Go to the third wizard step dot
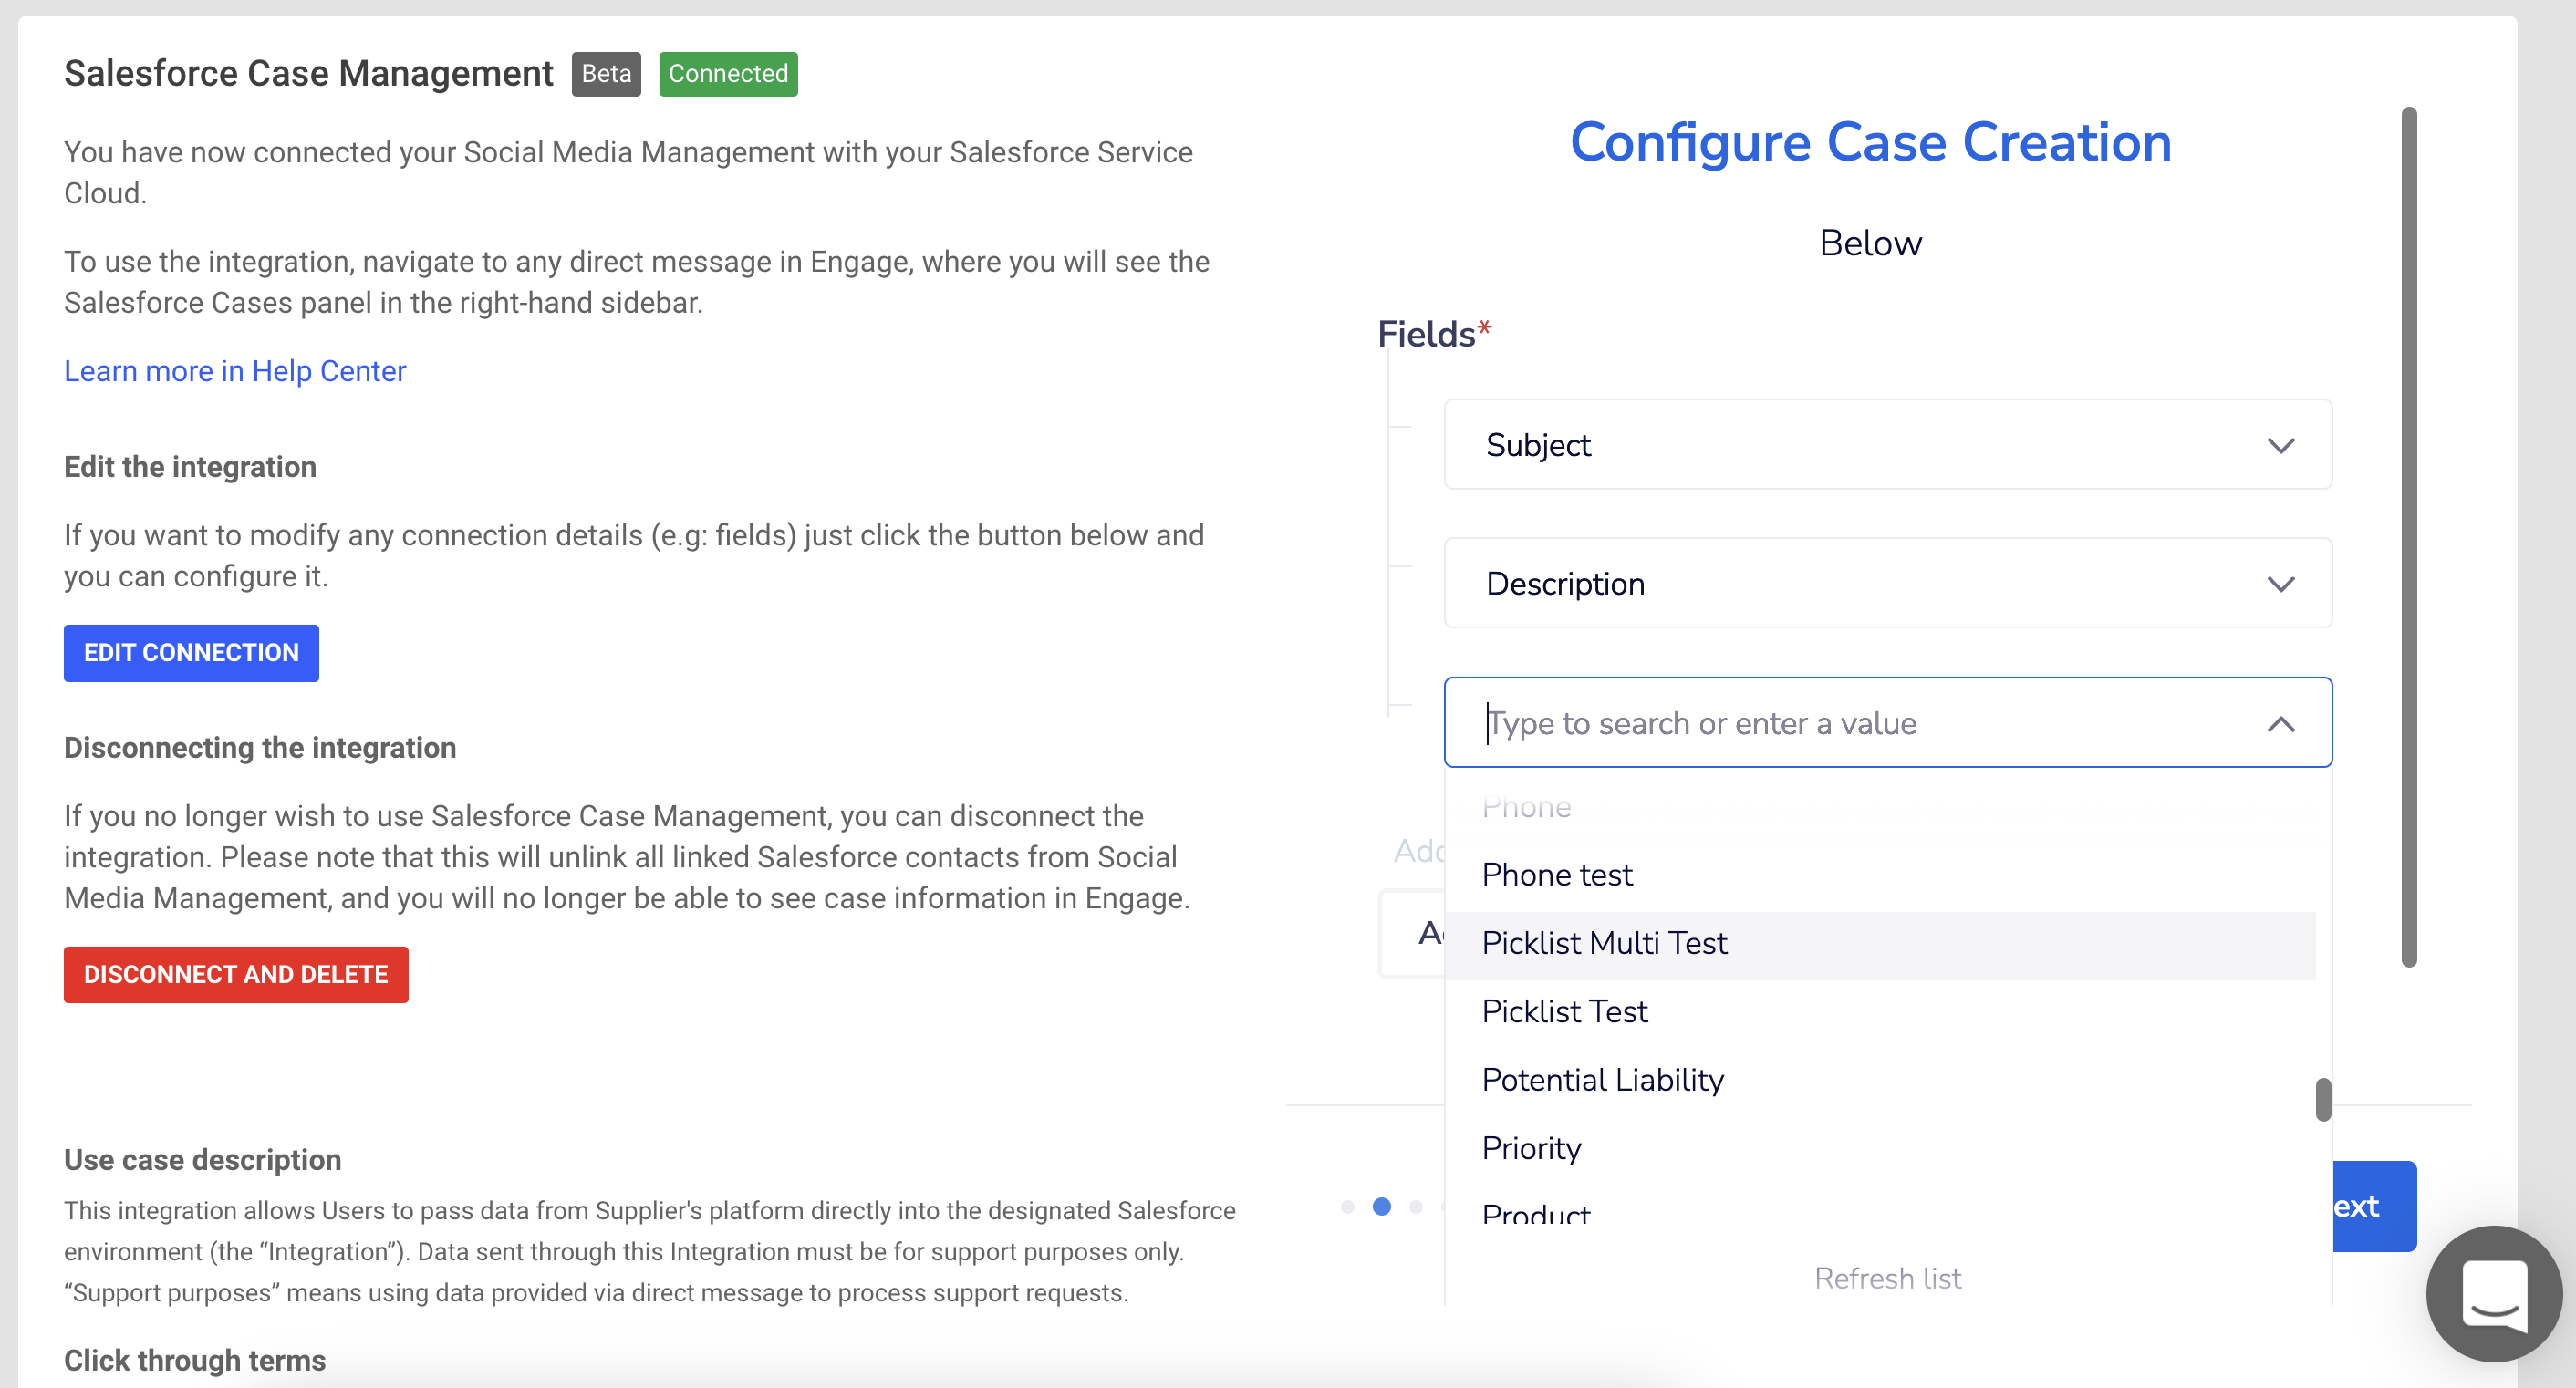Viewport: 2576px width, 1388px height. (x=1415, y=1207)
